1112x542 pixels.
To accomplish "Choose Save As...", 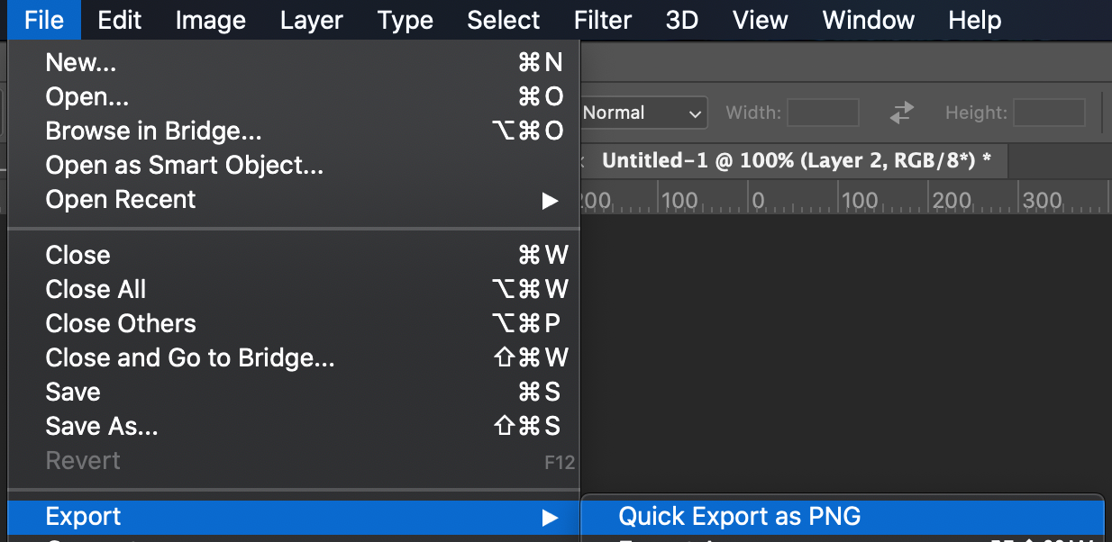I will pos(294,426).
